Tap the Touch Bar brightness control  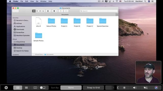coord(124,88)
